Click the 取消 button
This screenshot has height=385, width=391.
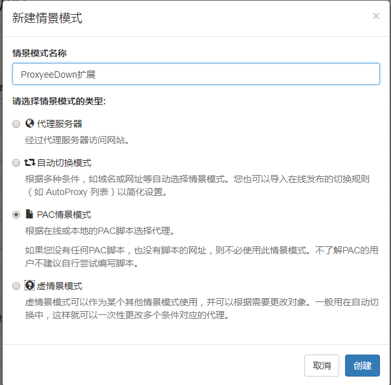322,366
